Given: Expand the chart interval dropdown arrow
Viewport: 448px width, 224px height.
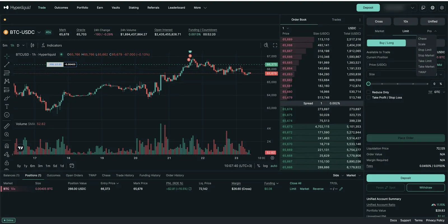Looking at the screenshot, I should pos(24,46).
